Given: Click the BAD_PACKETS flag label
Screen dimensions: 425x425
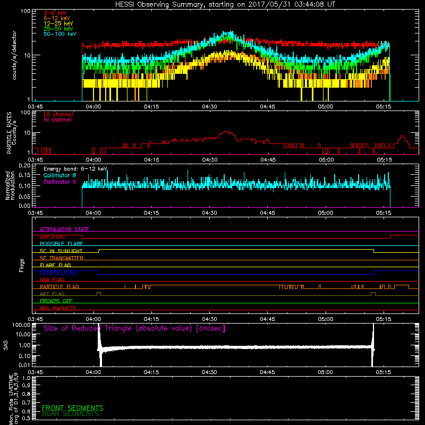Looking at the screenshot, I should (x=58, y=308).
